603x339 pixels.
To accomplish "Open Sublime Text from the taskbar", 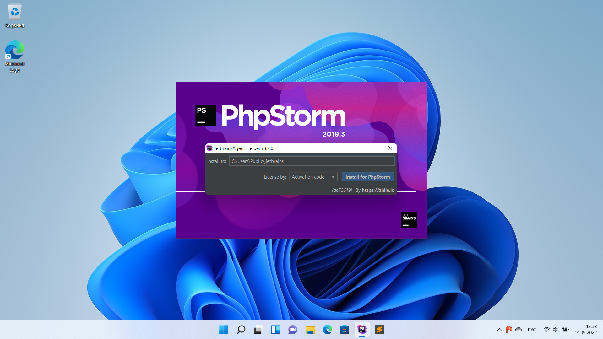I will (x=379, y=330).
